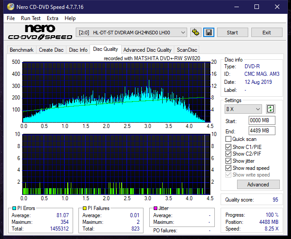Toggle Show read speed checkbox
291x239 pixels.
coord(228,168)
